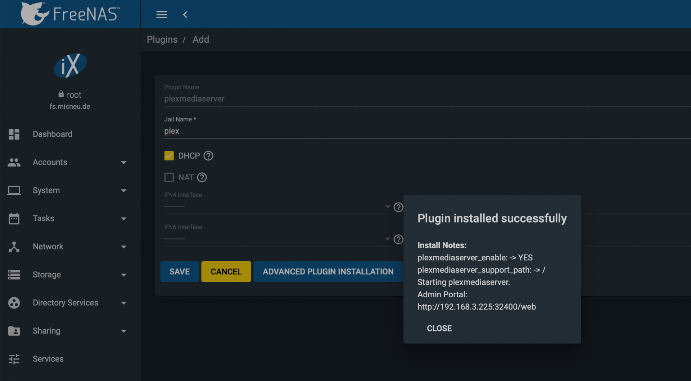Open the IPv6 Interface dropdown
This screenshot has height=381, width=691.
pos(278,240)
